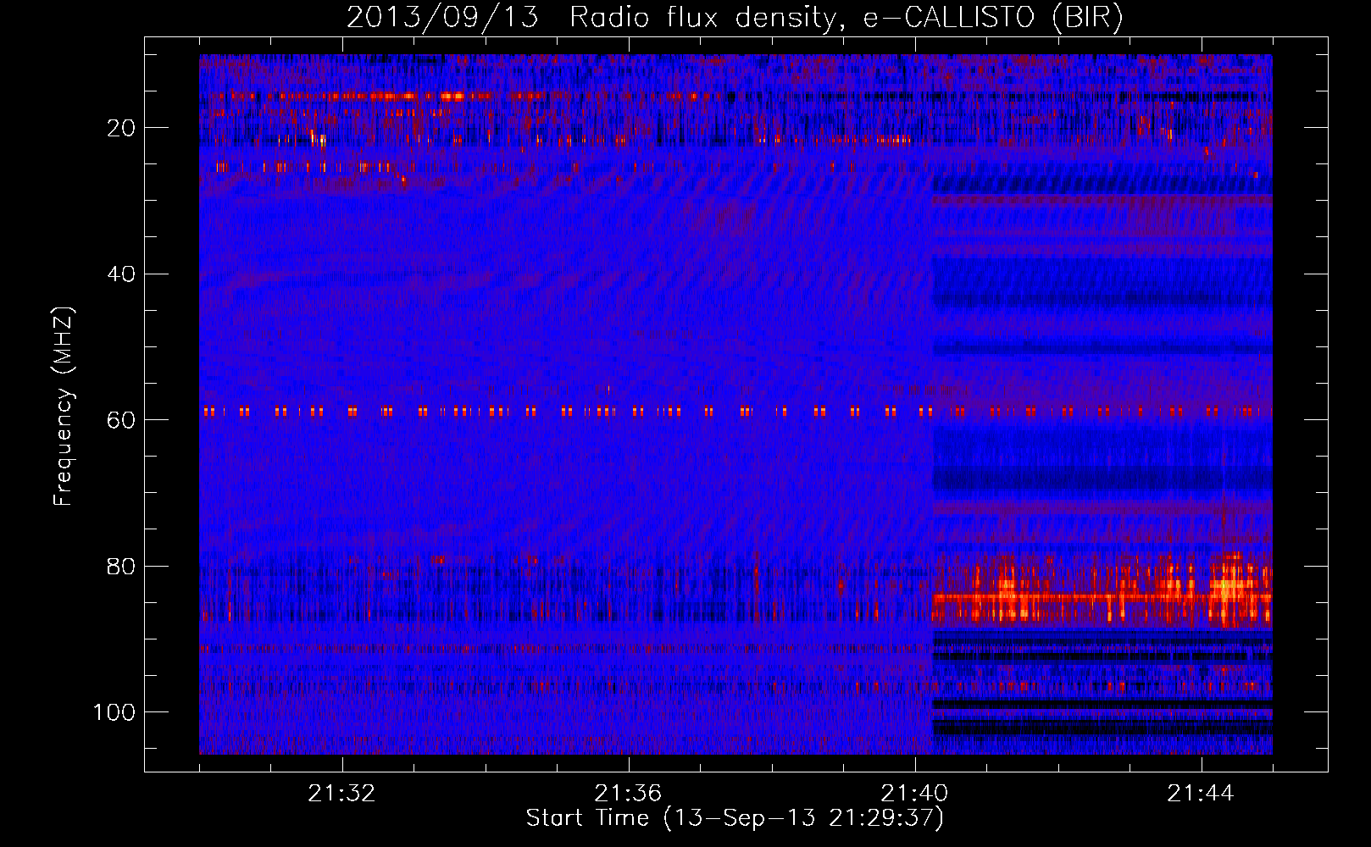
Task: Select the 'Frequency (MHZ)' y-axis label
Action: pos(64,406)
